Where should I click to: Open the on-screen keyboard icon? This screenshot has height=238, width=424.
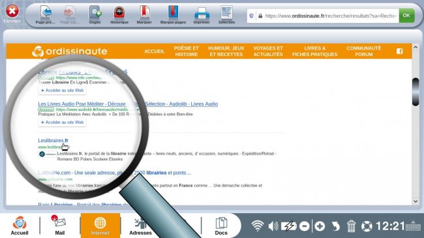coord(413,226)
